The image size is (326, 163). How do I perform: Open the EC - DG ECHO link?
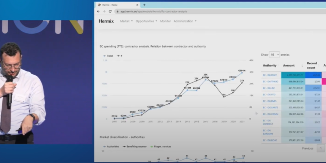click(x=270, y=140)
